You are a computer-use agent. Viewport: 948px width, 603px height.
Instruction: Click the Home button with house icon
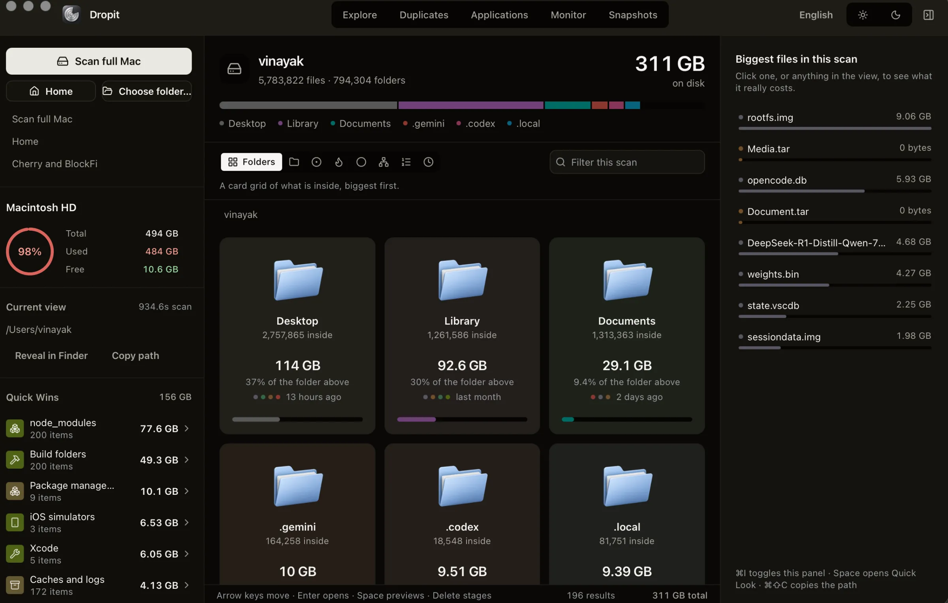click(51, 91)
